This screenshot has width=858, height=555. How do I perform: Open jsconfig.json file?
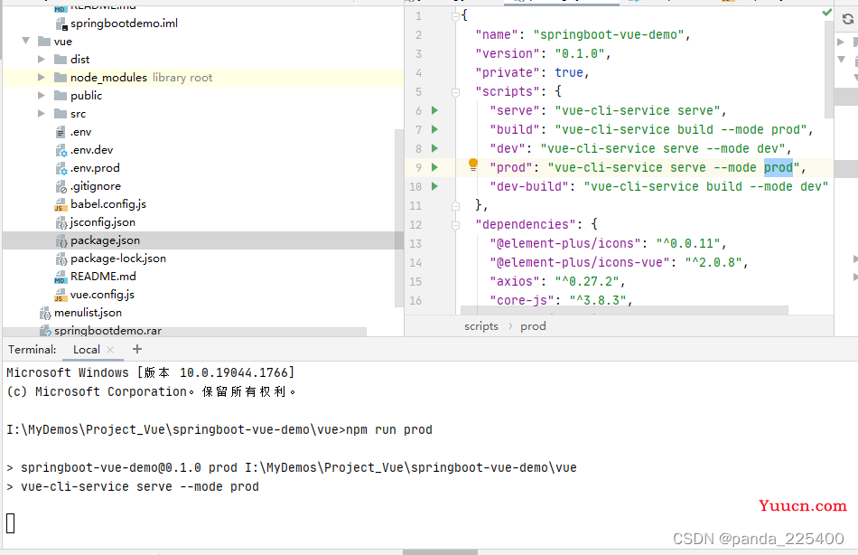click(103, 221)
